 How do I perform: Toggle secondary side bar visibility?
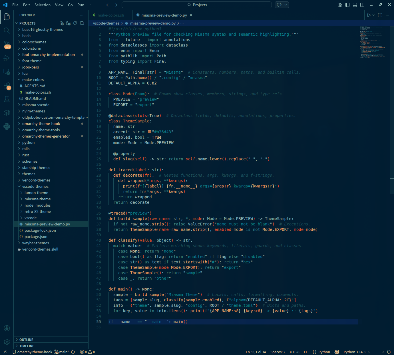(362, 5)
